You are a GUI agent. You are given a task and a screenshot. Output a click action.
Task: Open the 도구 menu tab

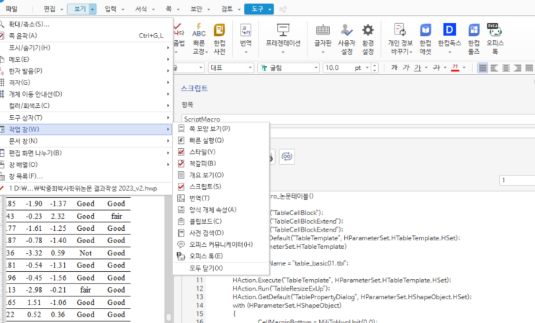259,9
